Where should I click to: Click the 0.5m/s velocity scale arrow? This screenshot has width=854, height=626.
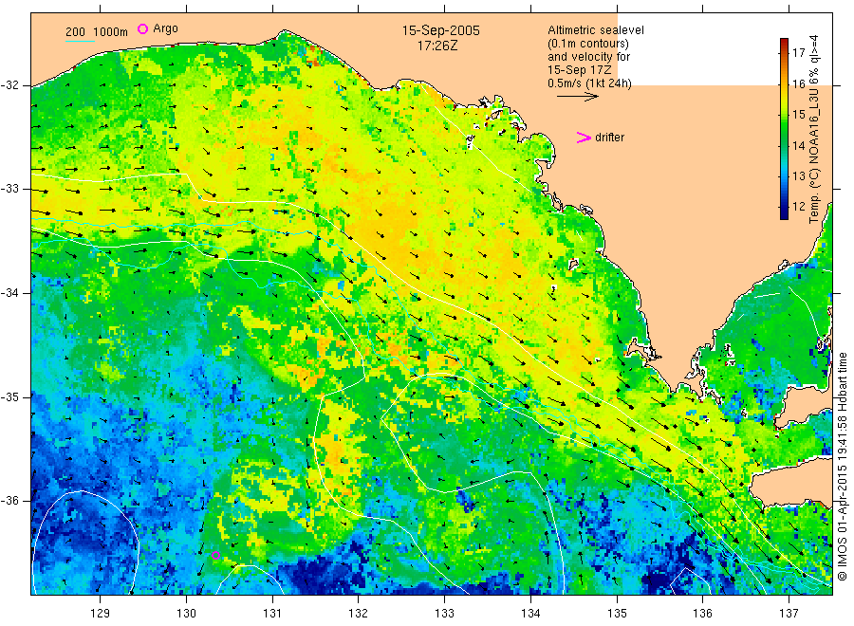pyautogui.click(x=577, y=97)
